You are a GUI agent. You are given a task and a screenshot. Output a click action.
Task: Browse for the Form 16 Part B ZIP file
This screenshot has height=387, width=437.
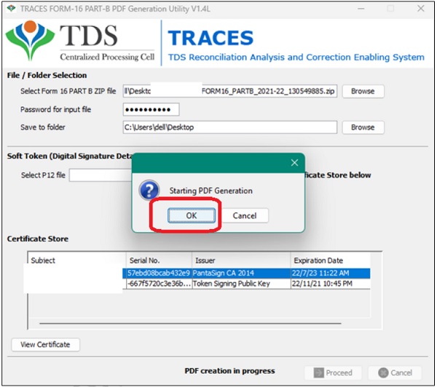point(362,92)
